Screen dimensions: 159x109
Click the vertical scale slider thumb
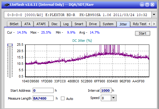click(x=10, y=45)
